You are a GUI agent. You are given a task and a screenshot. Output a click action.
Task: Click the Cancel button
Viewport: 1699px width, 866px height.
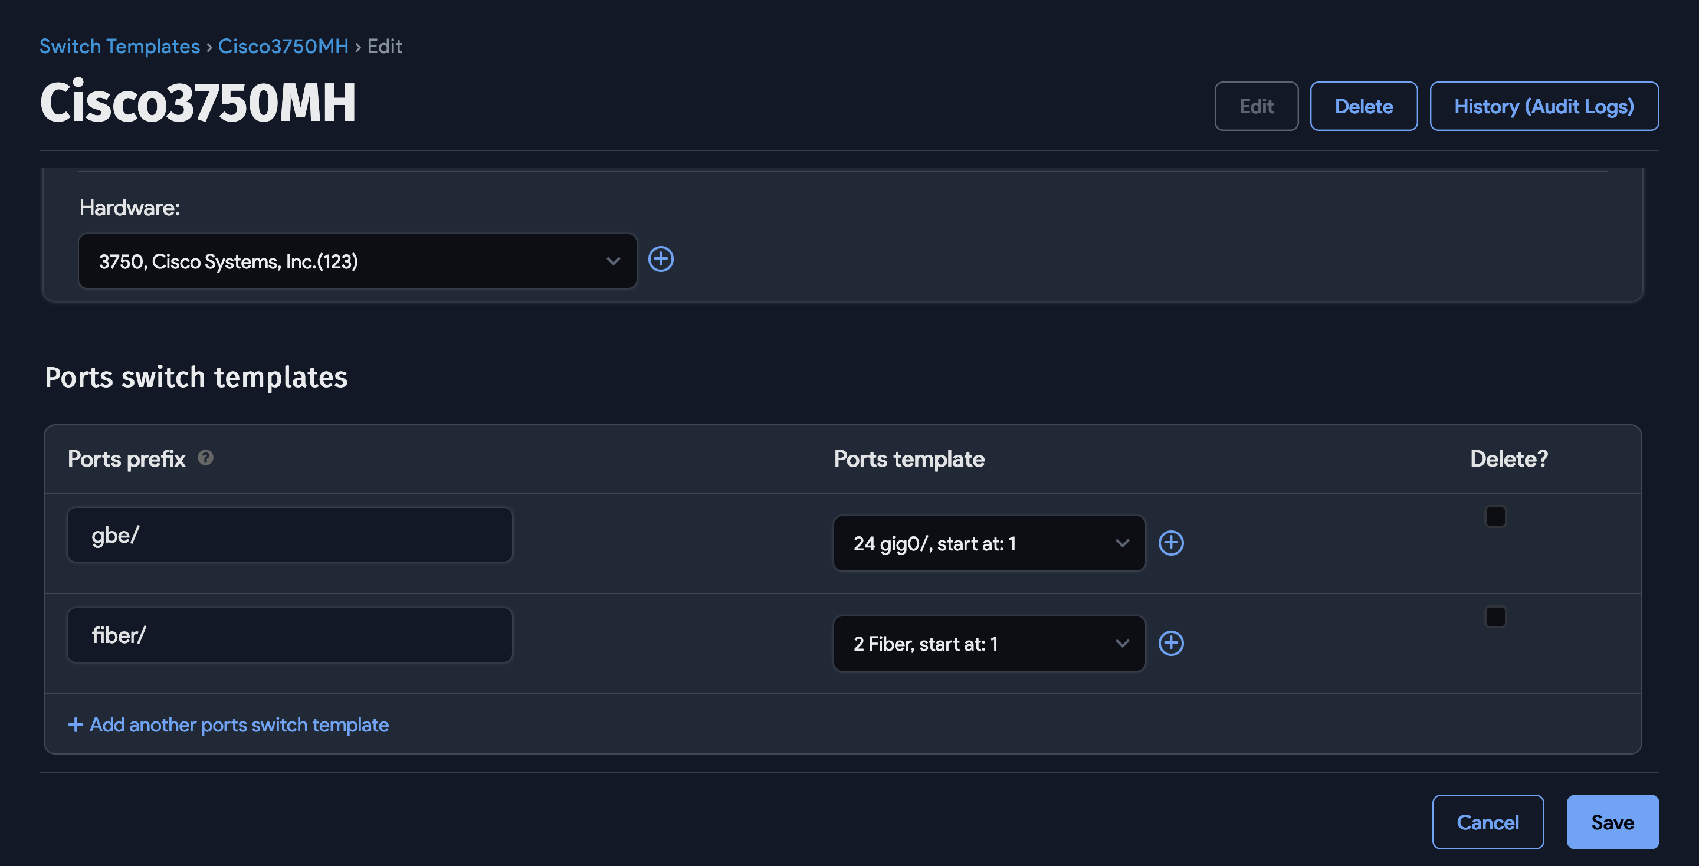point(1487,822)
